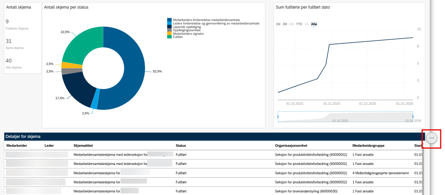Screen dimensions: 445x195
Task: Click the 22,5% donut segment label
Action: pyautogui.click(x=65, y=32)
